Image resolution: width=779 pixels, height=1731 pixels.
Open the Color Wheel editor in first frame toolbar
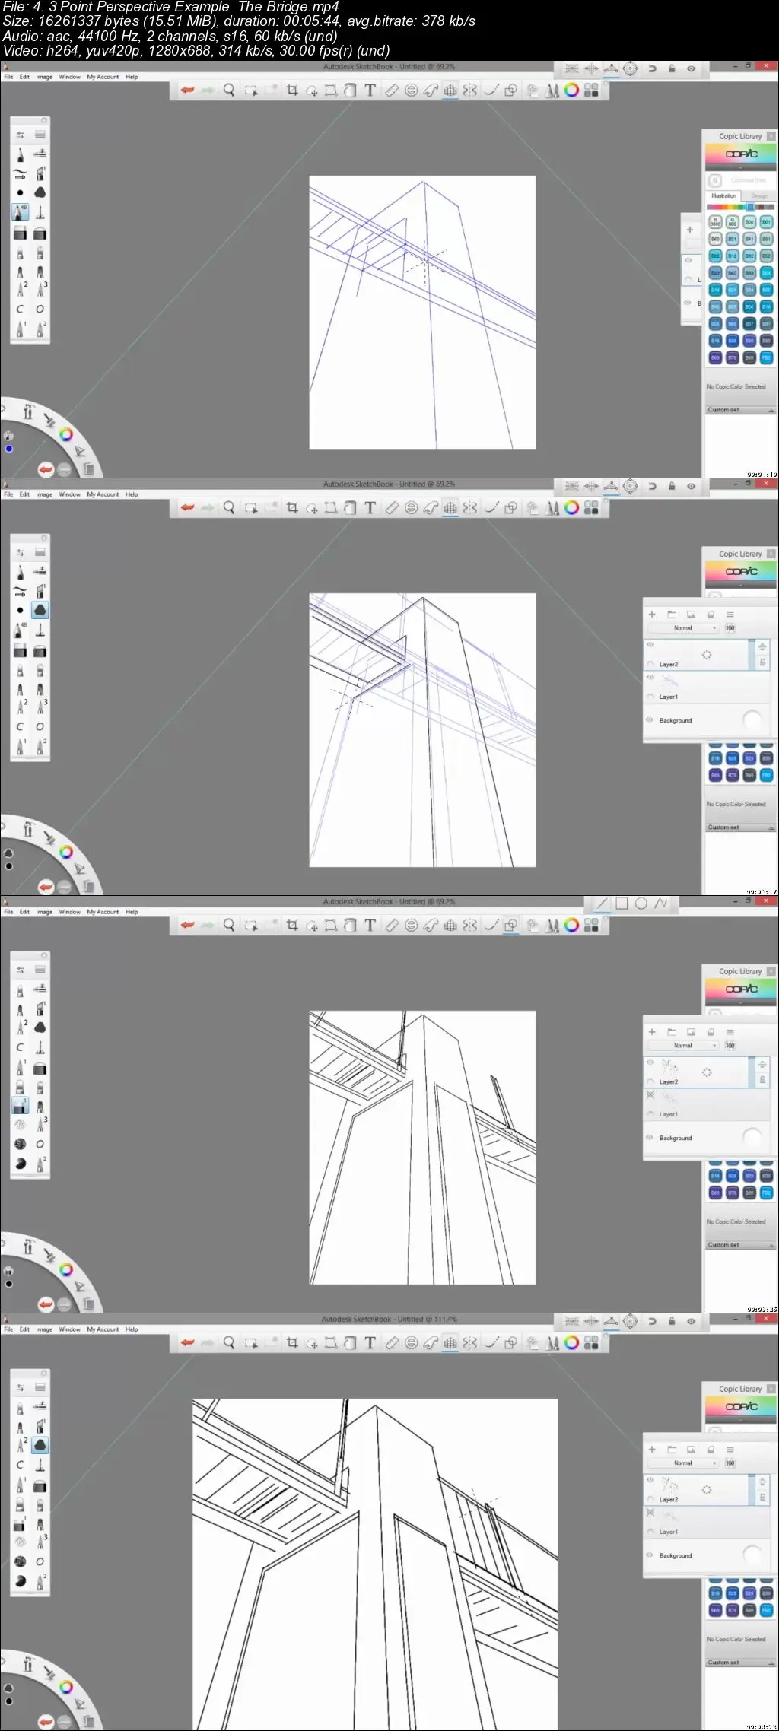coord(571,91)
